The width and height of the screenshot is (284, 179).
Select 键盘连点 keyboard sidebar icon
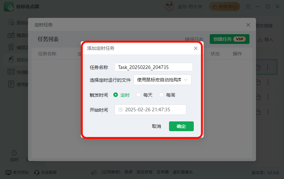point(11,35)
